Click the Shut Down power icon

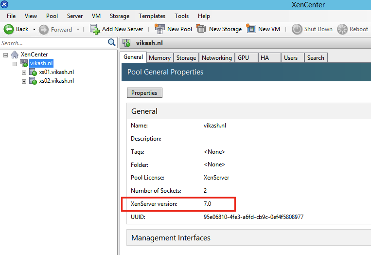297,29
